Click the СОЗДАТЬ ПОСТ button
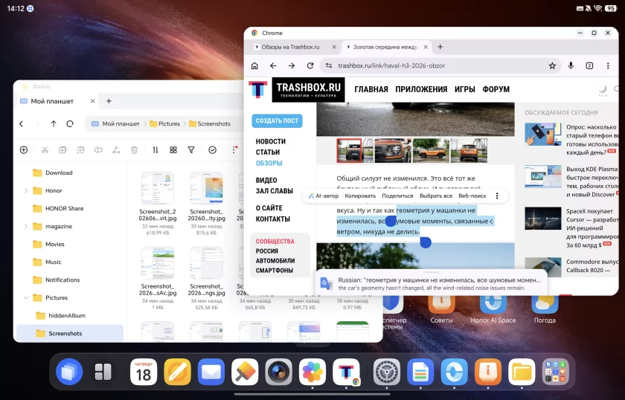625x400 pixels. (277, 120)
